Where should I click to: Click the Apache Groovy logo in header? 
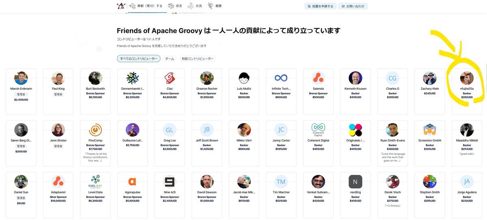click(121, 6)
